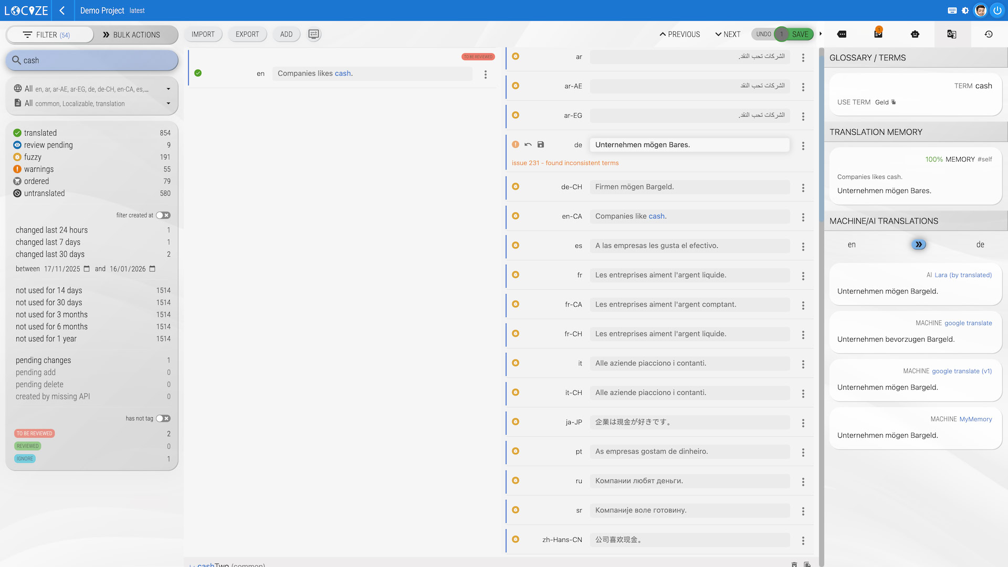The image size is (1008, 567).
Task: Switch to the BULK ACTIONS tab
Action: [131, 35]
